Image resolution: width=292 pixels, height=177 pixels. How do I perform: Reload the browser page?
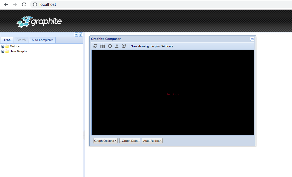[x=24, y=4]
